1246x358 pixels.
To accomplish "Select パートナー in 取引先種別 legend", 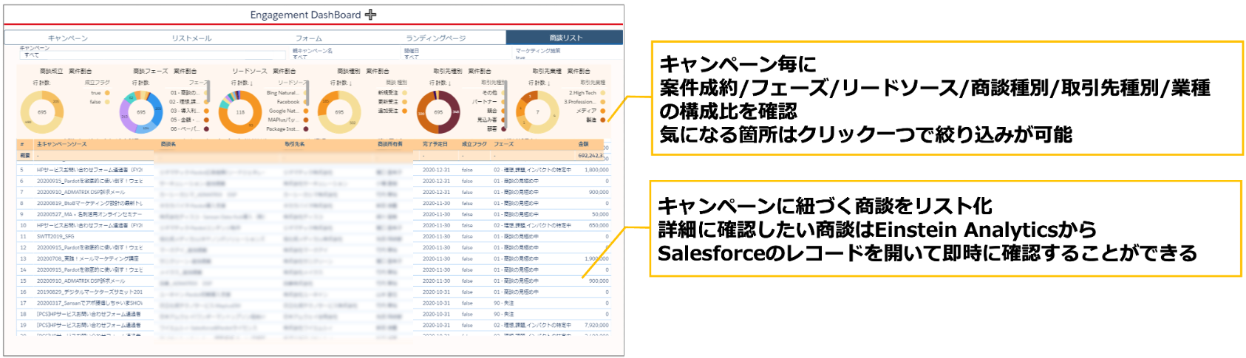I will click(x=489, y=102).
